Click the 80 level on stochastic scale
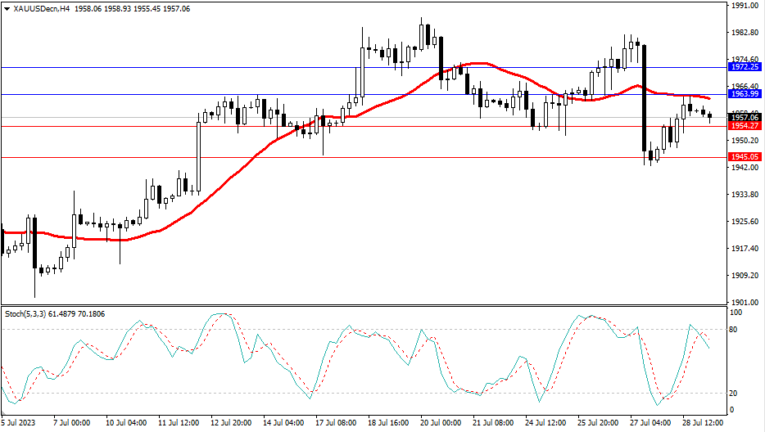Image resolution: width=765 pixels, height=432 pixels. tap(735, 329)
